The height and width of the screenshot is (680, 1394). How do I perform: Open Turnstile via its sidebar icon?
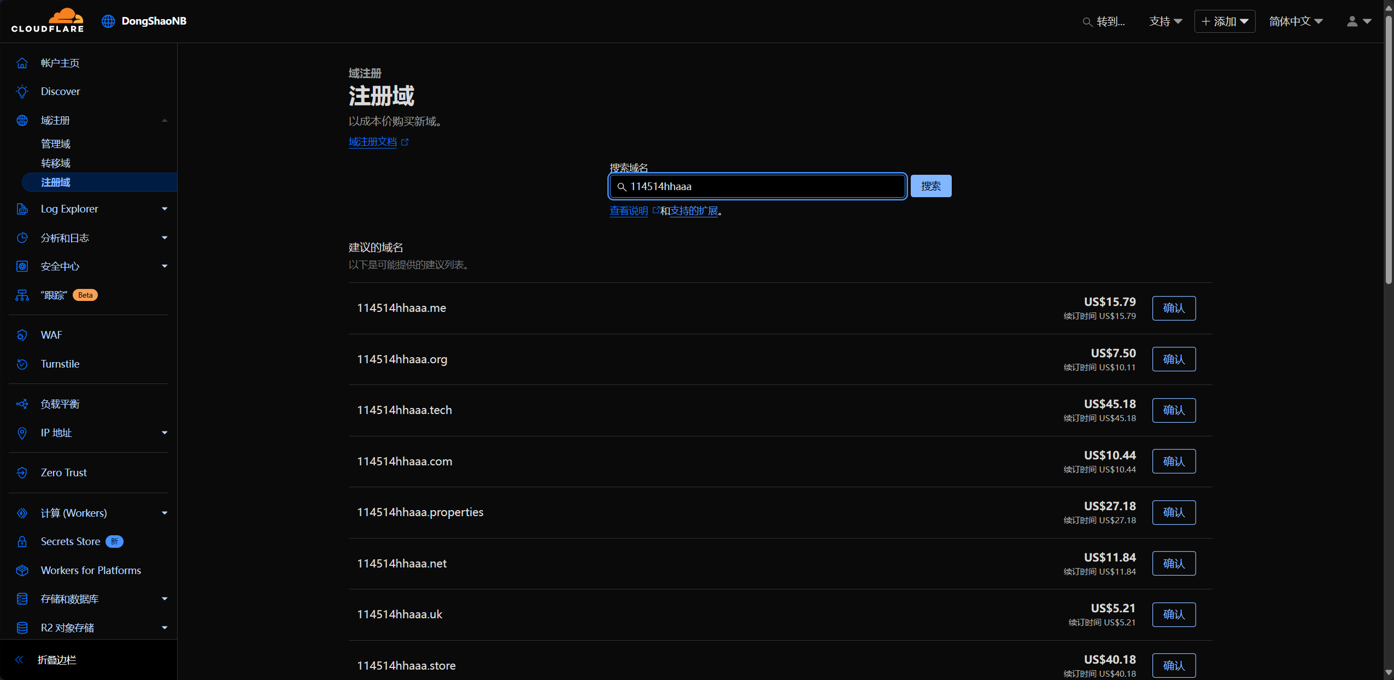coord(22,364)
